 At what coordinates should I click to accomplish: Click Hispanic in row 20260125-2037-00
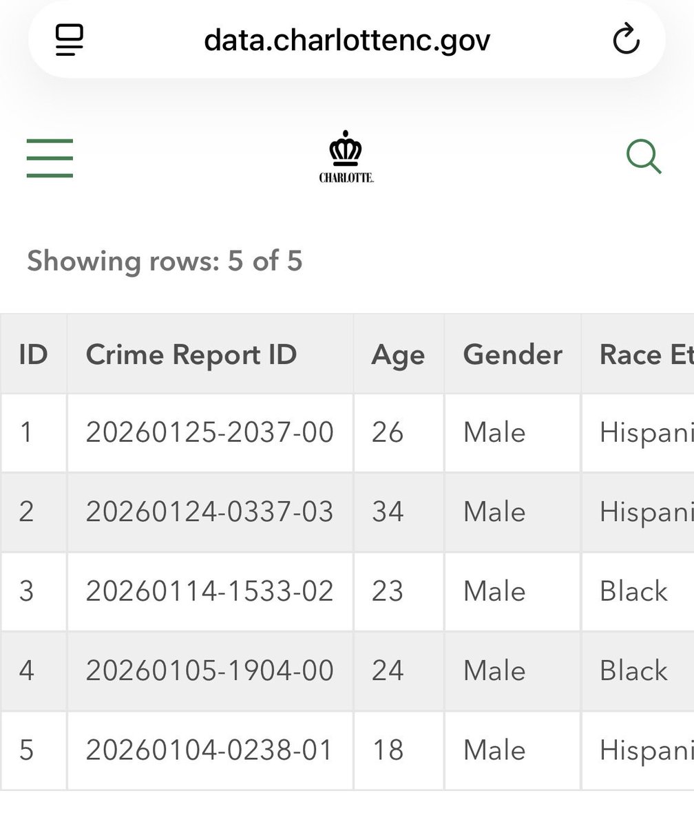646,434
